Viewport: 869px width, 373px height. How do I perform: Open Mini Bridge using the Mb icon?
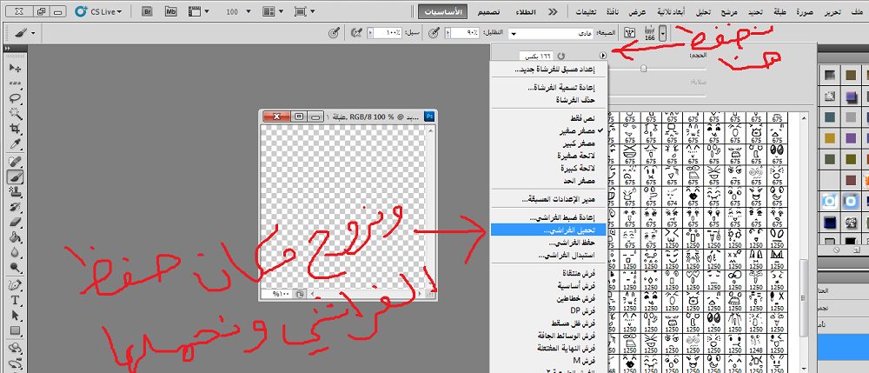[171, 12]
